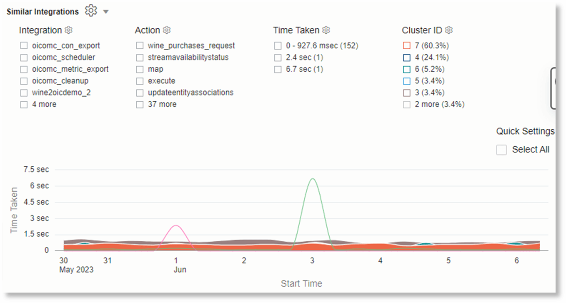
Task: Click the green spike above June 3
Action: [312, 179]
